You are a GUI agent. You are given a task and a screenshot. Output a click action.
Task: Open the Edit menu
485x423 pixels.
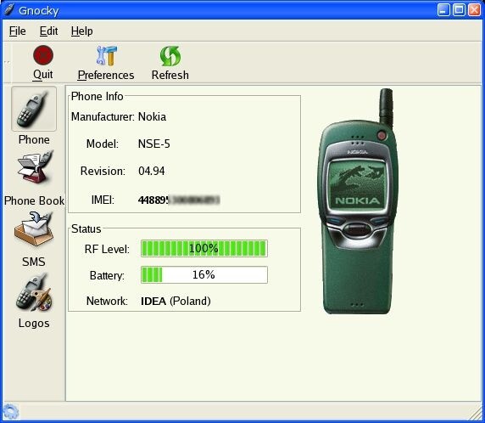[x=48, y=31]
